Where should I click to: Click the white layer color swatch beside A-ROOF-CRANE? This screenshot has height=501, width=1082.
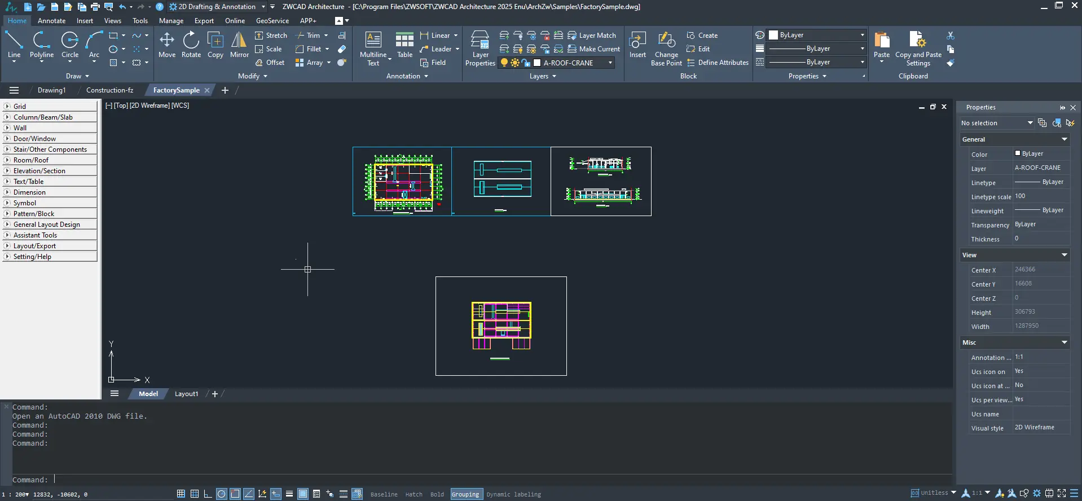pos(537,63)
